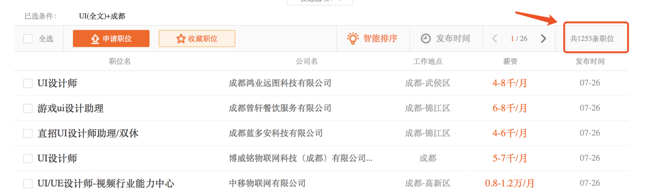Check the box for 直招UI设计师助理/双休
The width and height of the screenshot is (660, 191).
(x=28, y=133)
